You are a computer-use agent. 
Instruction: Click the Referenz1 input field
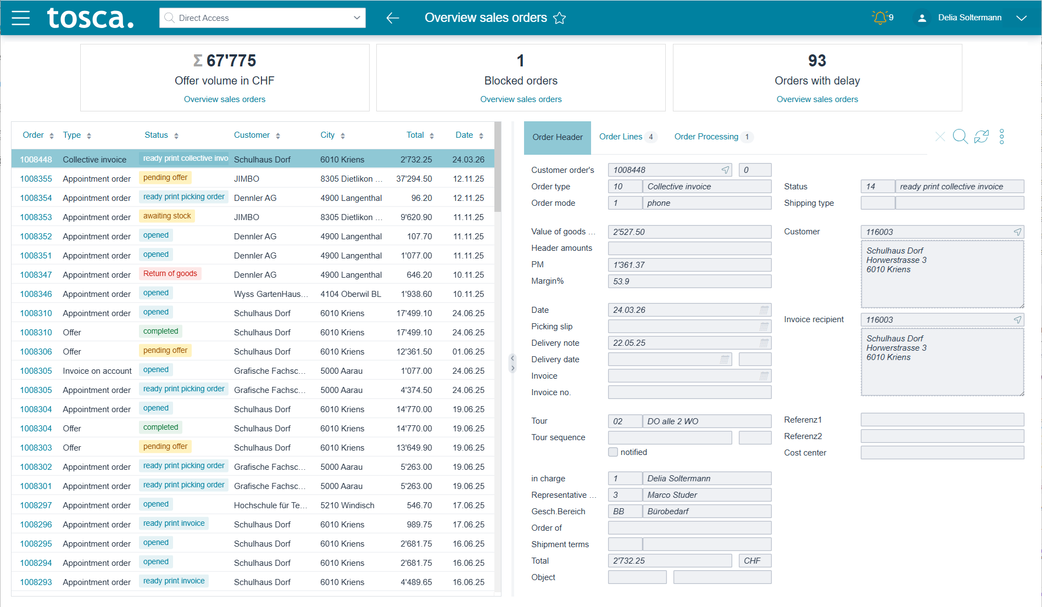coord(942,420)
